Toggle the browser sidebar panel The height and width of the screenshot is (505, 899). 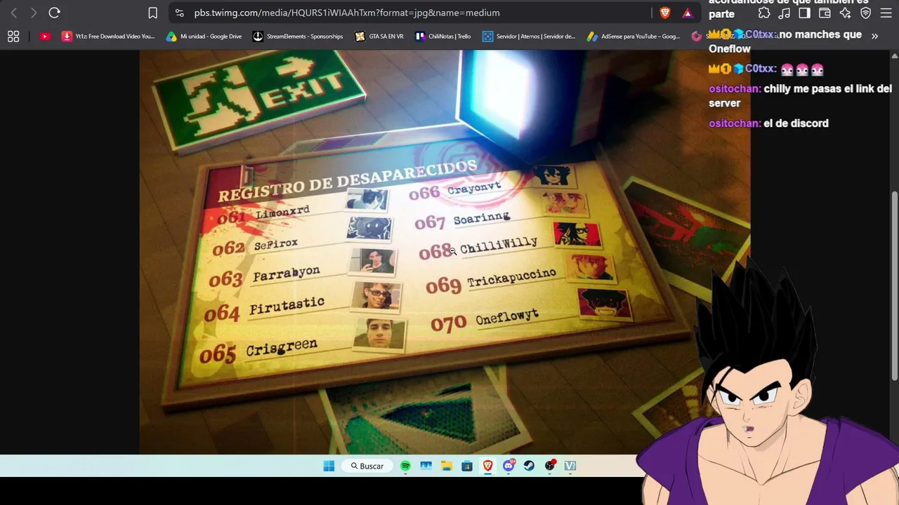[805, 13]
